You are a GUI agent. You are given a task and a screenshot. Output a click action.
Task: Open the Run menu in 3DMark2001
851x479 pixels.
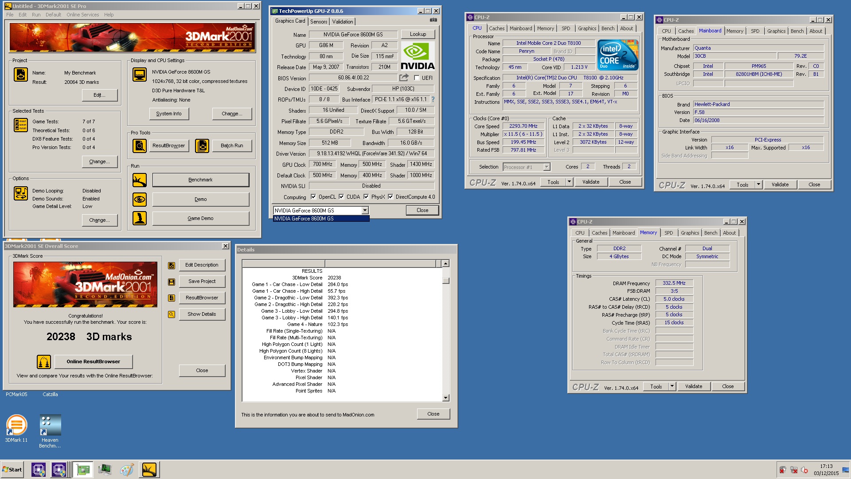36,15
